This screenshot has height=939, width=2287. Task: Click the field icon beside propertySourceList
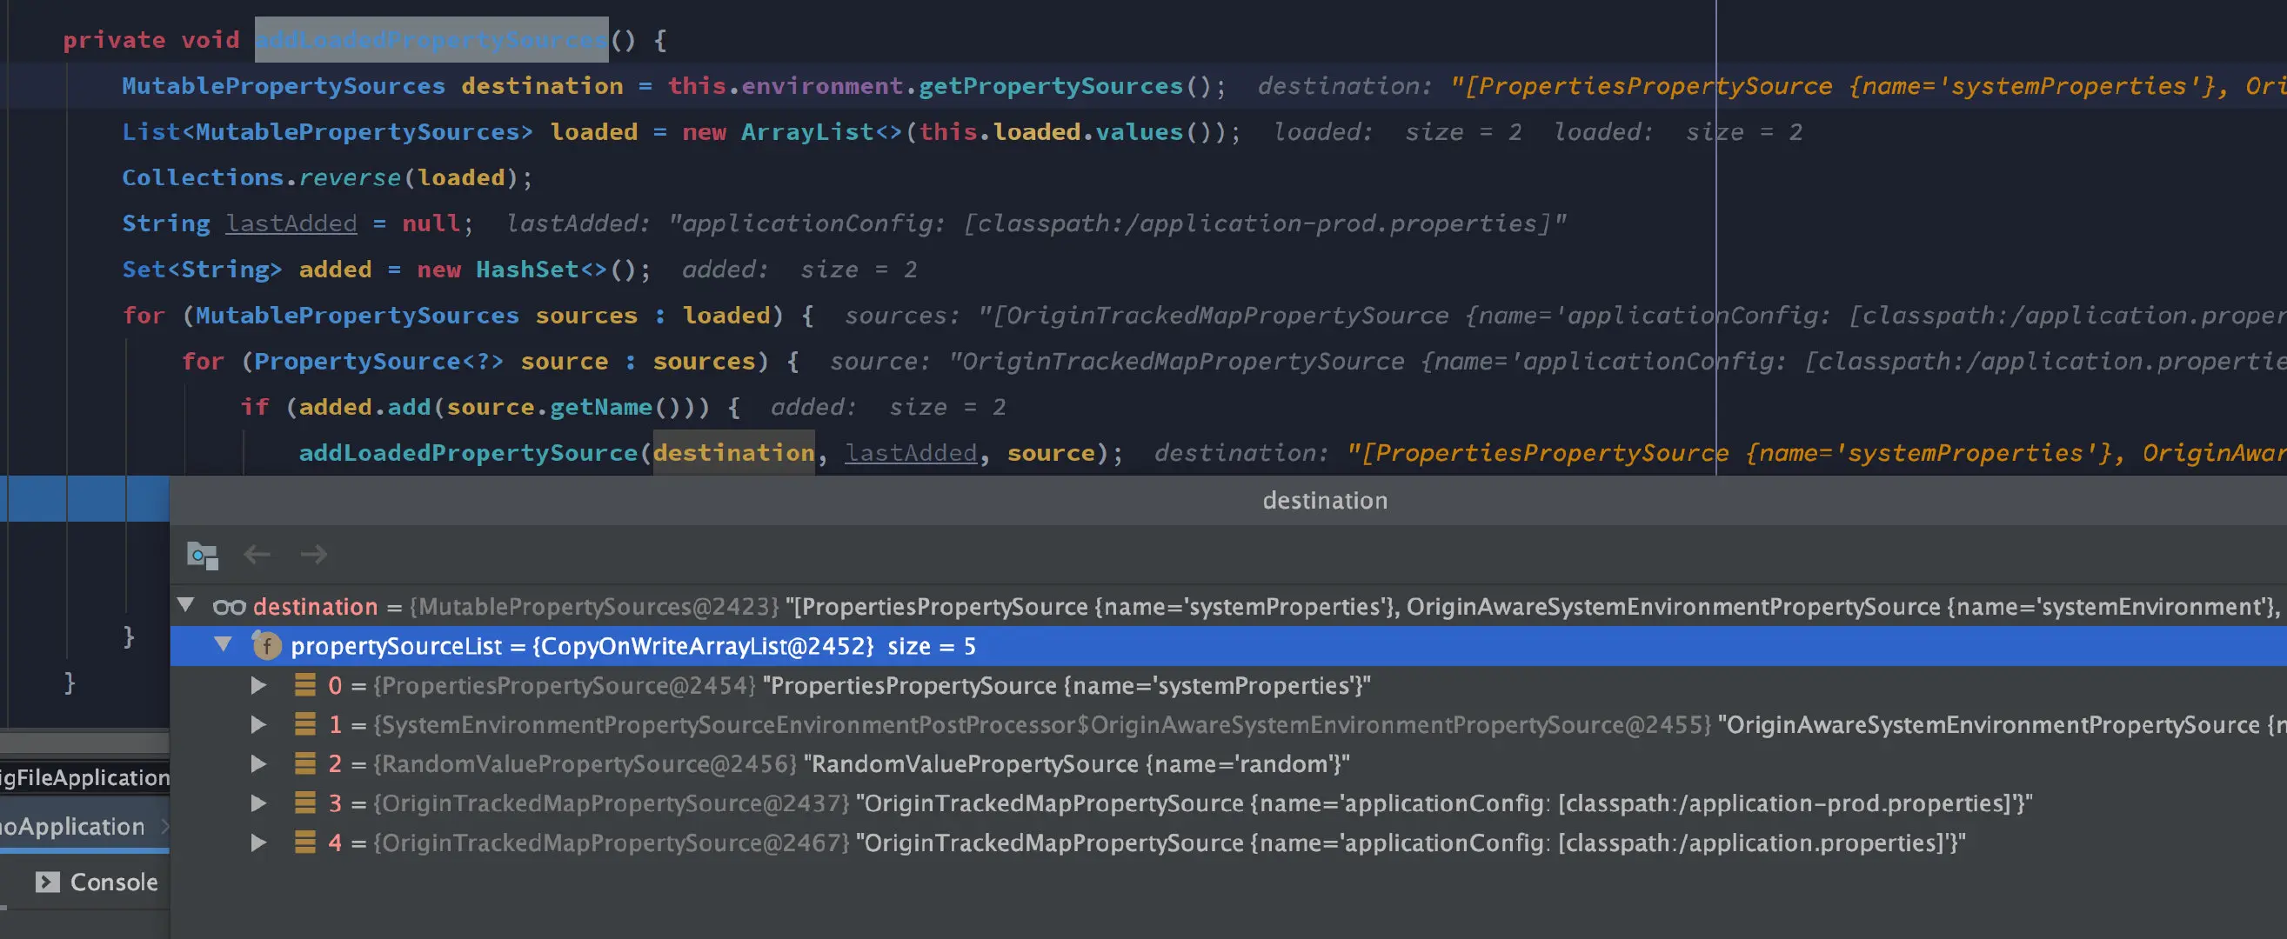266,646
